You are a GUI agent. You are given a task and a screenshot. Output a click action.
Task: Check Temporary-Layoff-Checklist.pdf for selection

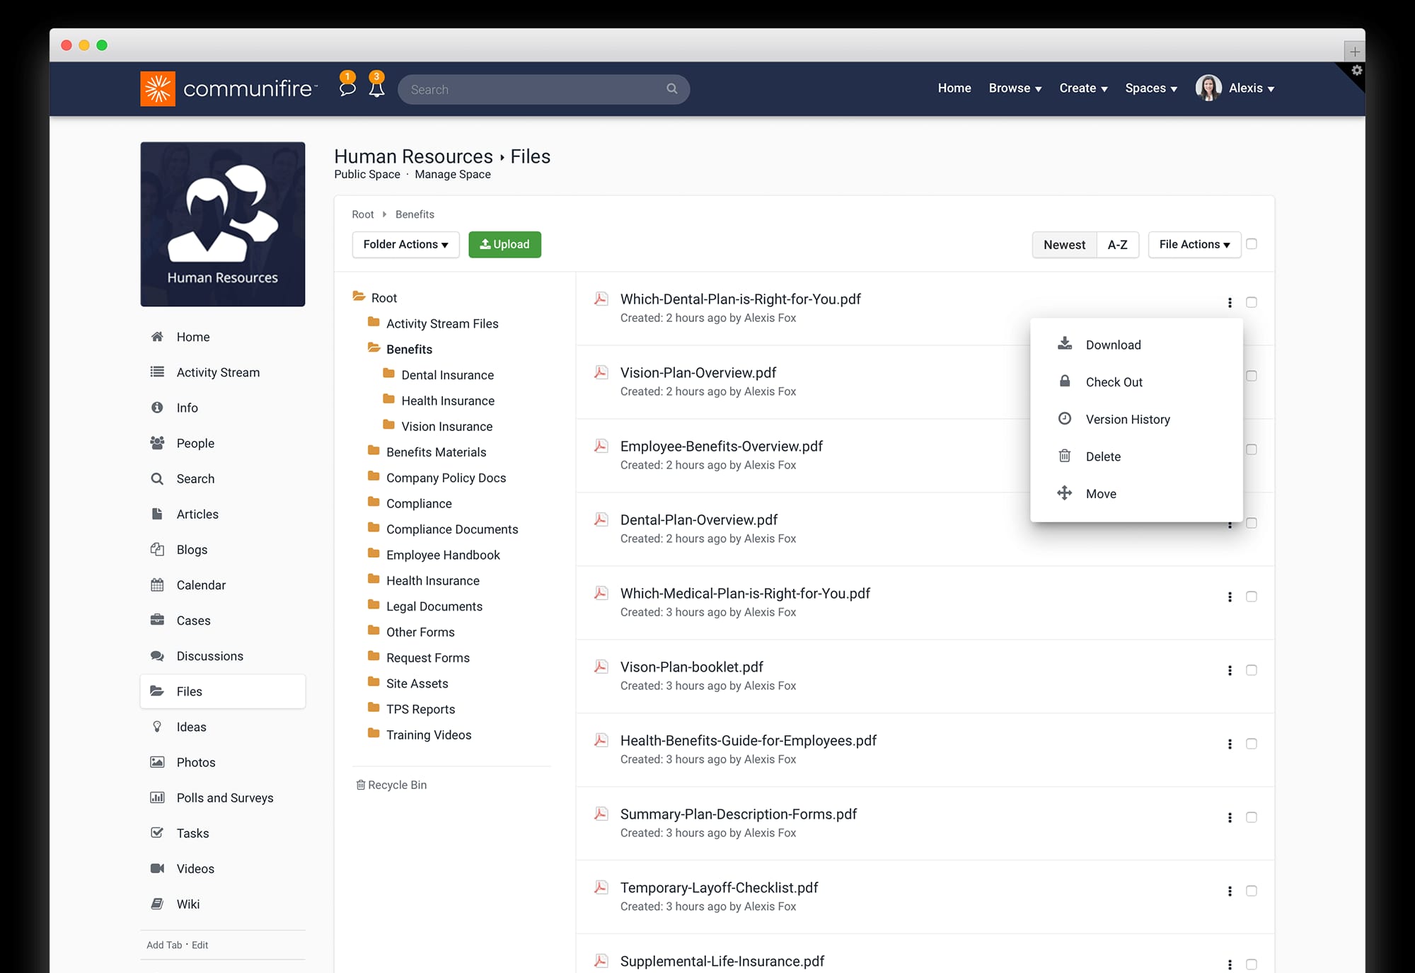(1252, 891)
